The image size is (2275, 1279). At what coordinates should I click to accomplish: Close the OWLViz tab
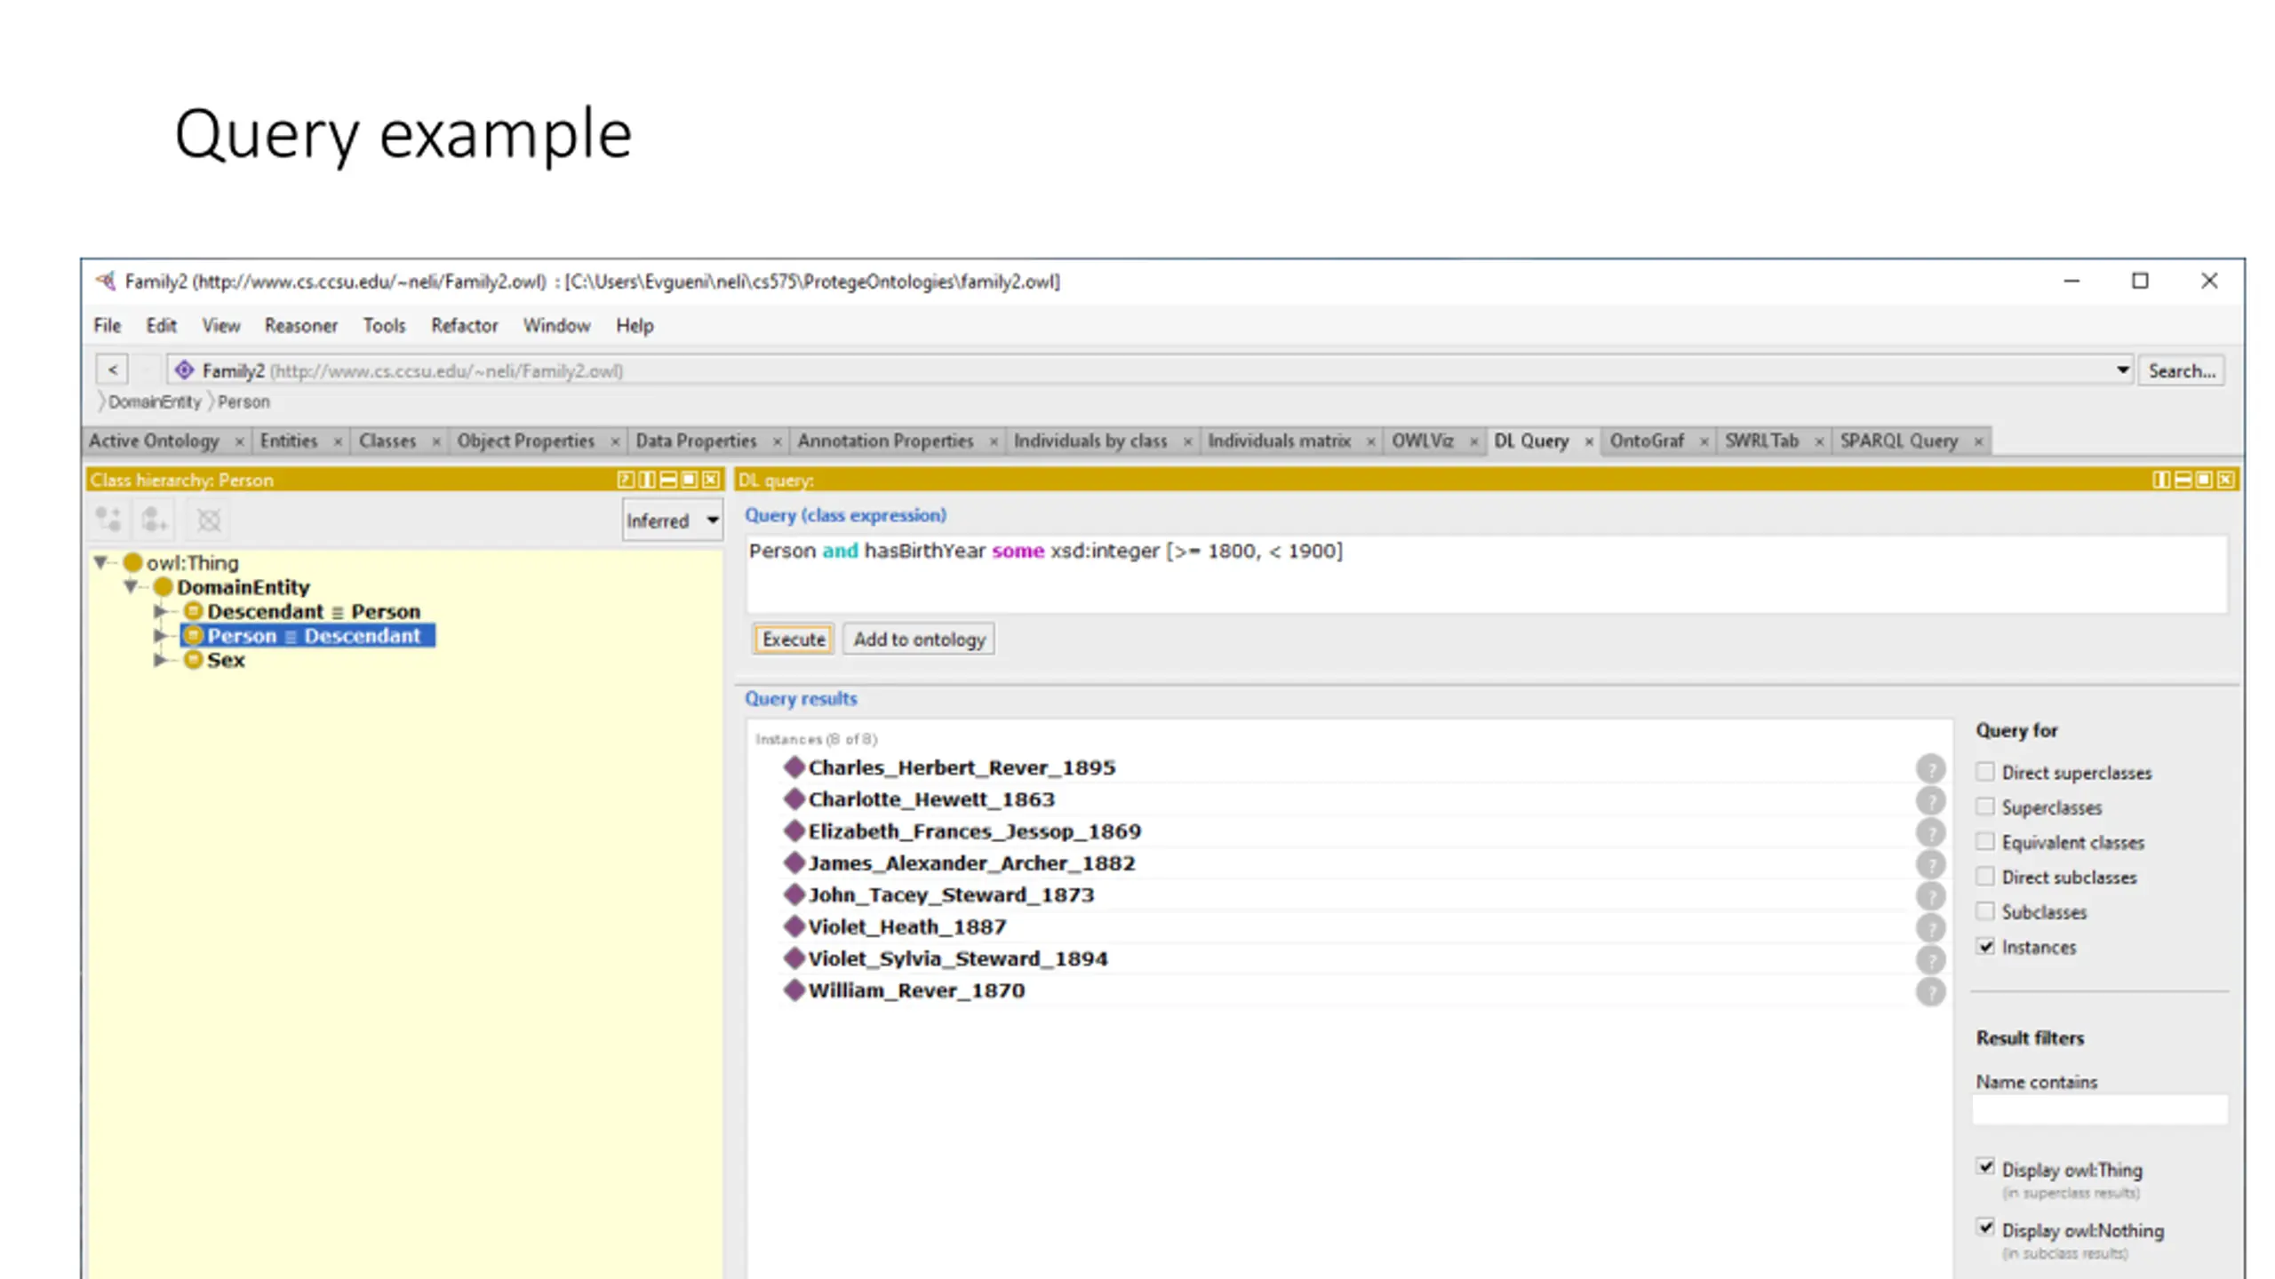tap(1473, 441)
